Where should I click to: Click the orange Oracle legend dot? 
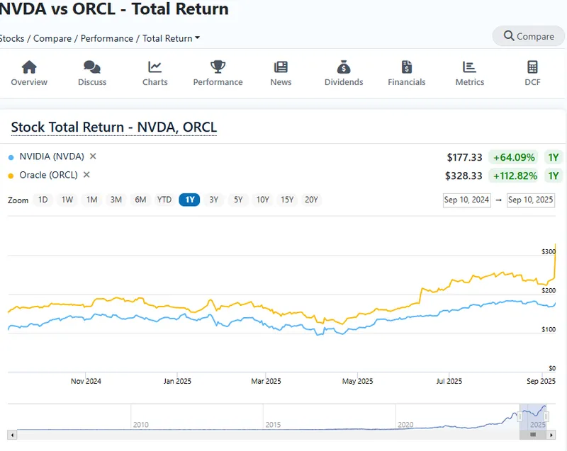(x=11, y=176)
